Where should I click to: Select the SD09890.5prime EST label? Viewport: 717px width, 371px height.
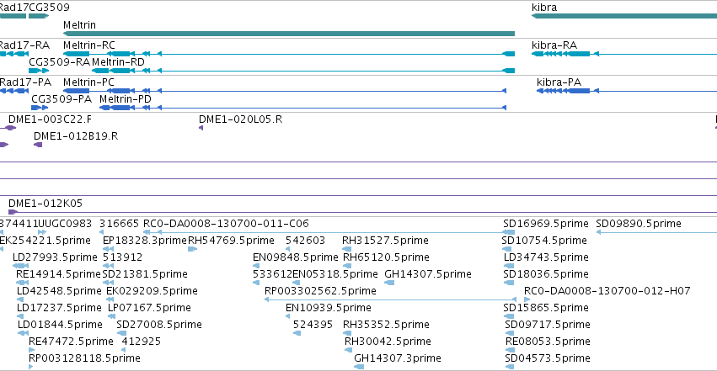639,224
